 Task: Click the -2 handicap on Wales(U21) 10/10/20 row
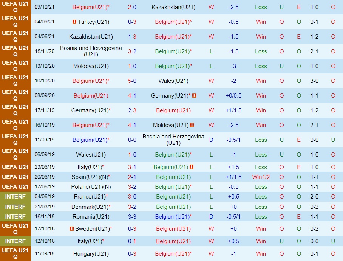tap(233, 81)
